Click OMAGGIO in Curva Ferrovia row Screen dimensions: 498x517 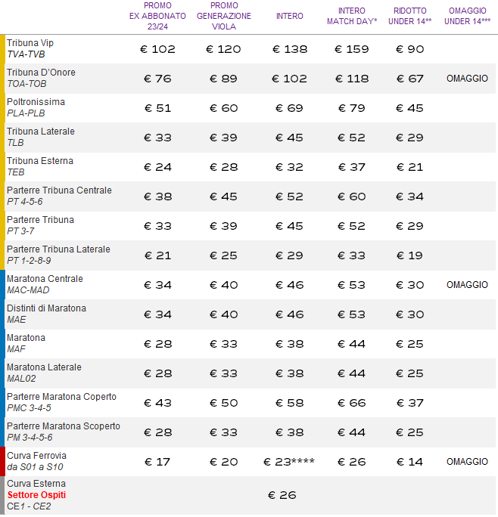point(467,462)
